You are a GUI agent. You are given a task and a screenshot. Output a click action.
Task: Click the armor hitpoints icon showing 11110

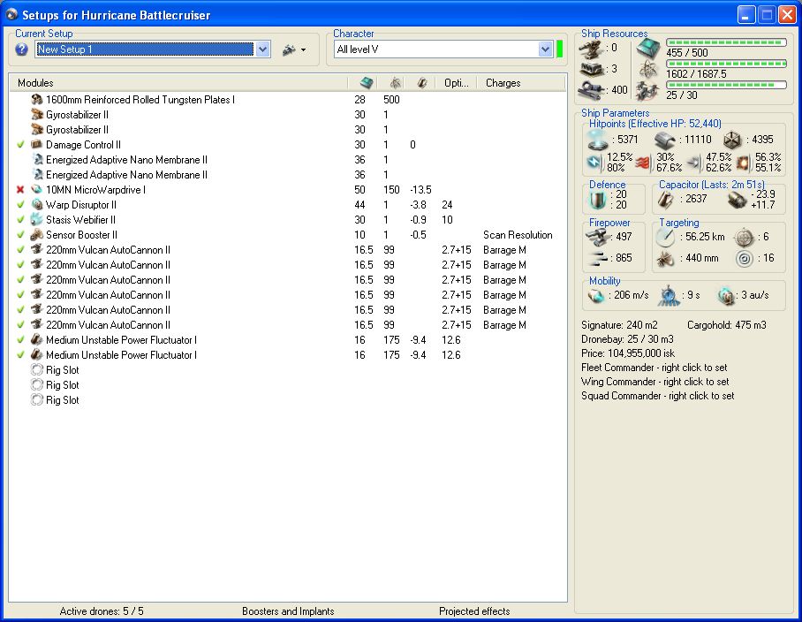click(664, 140)
